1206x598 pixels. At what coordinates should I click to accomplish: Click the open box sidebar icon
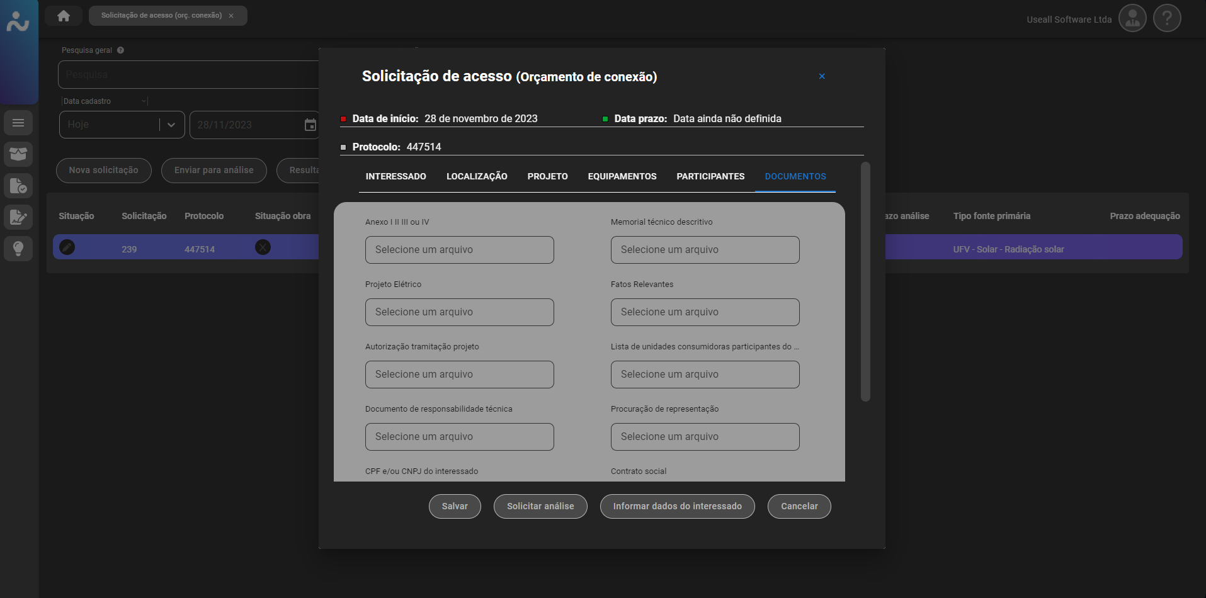tap(18, 154)
